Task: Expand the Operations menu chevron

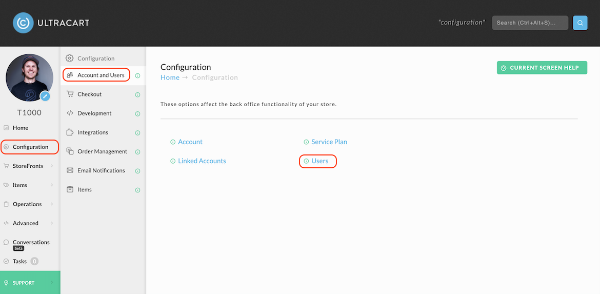Action: pyautogui.click(x=52, y=204)
